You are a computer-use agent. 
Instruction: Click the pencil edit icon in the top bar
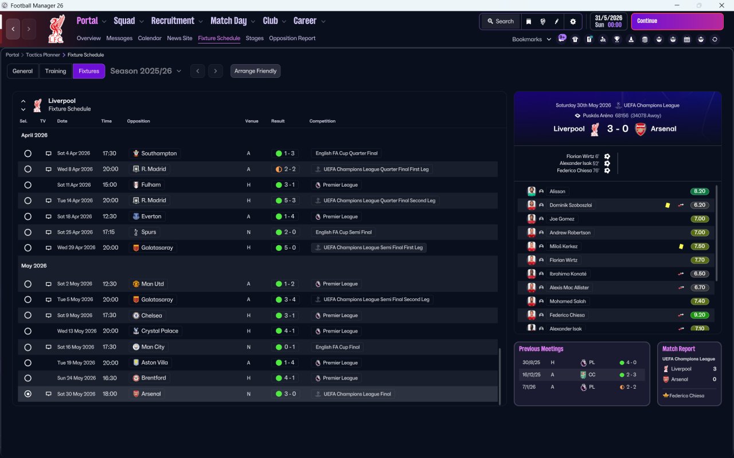coord(556,22)
